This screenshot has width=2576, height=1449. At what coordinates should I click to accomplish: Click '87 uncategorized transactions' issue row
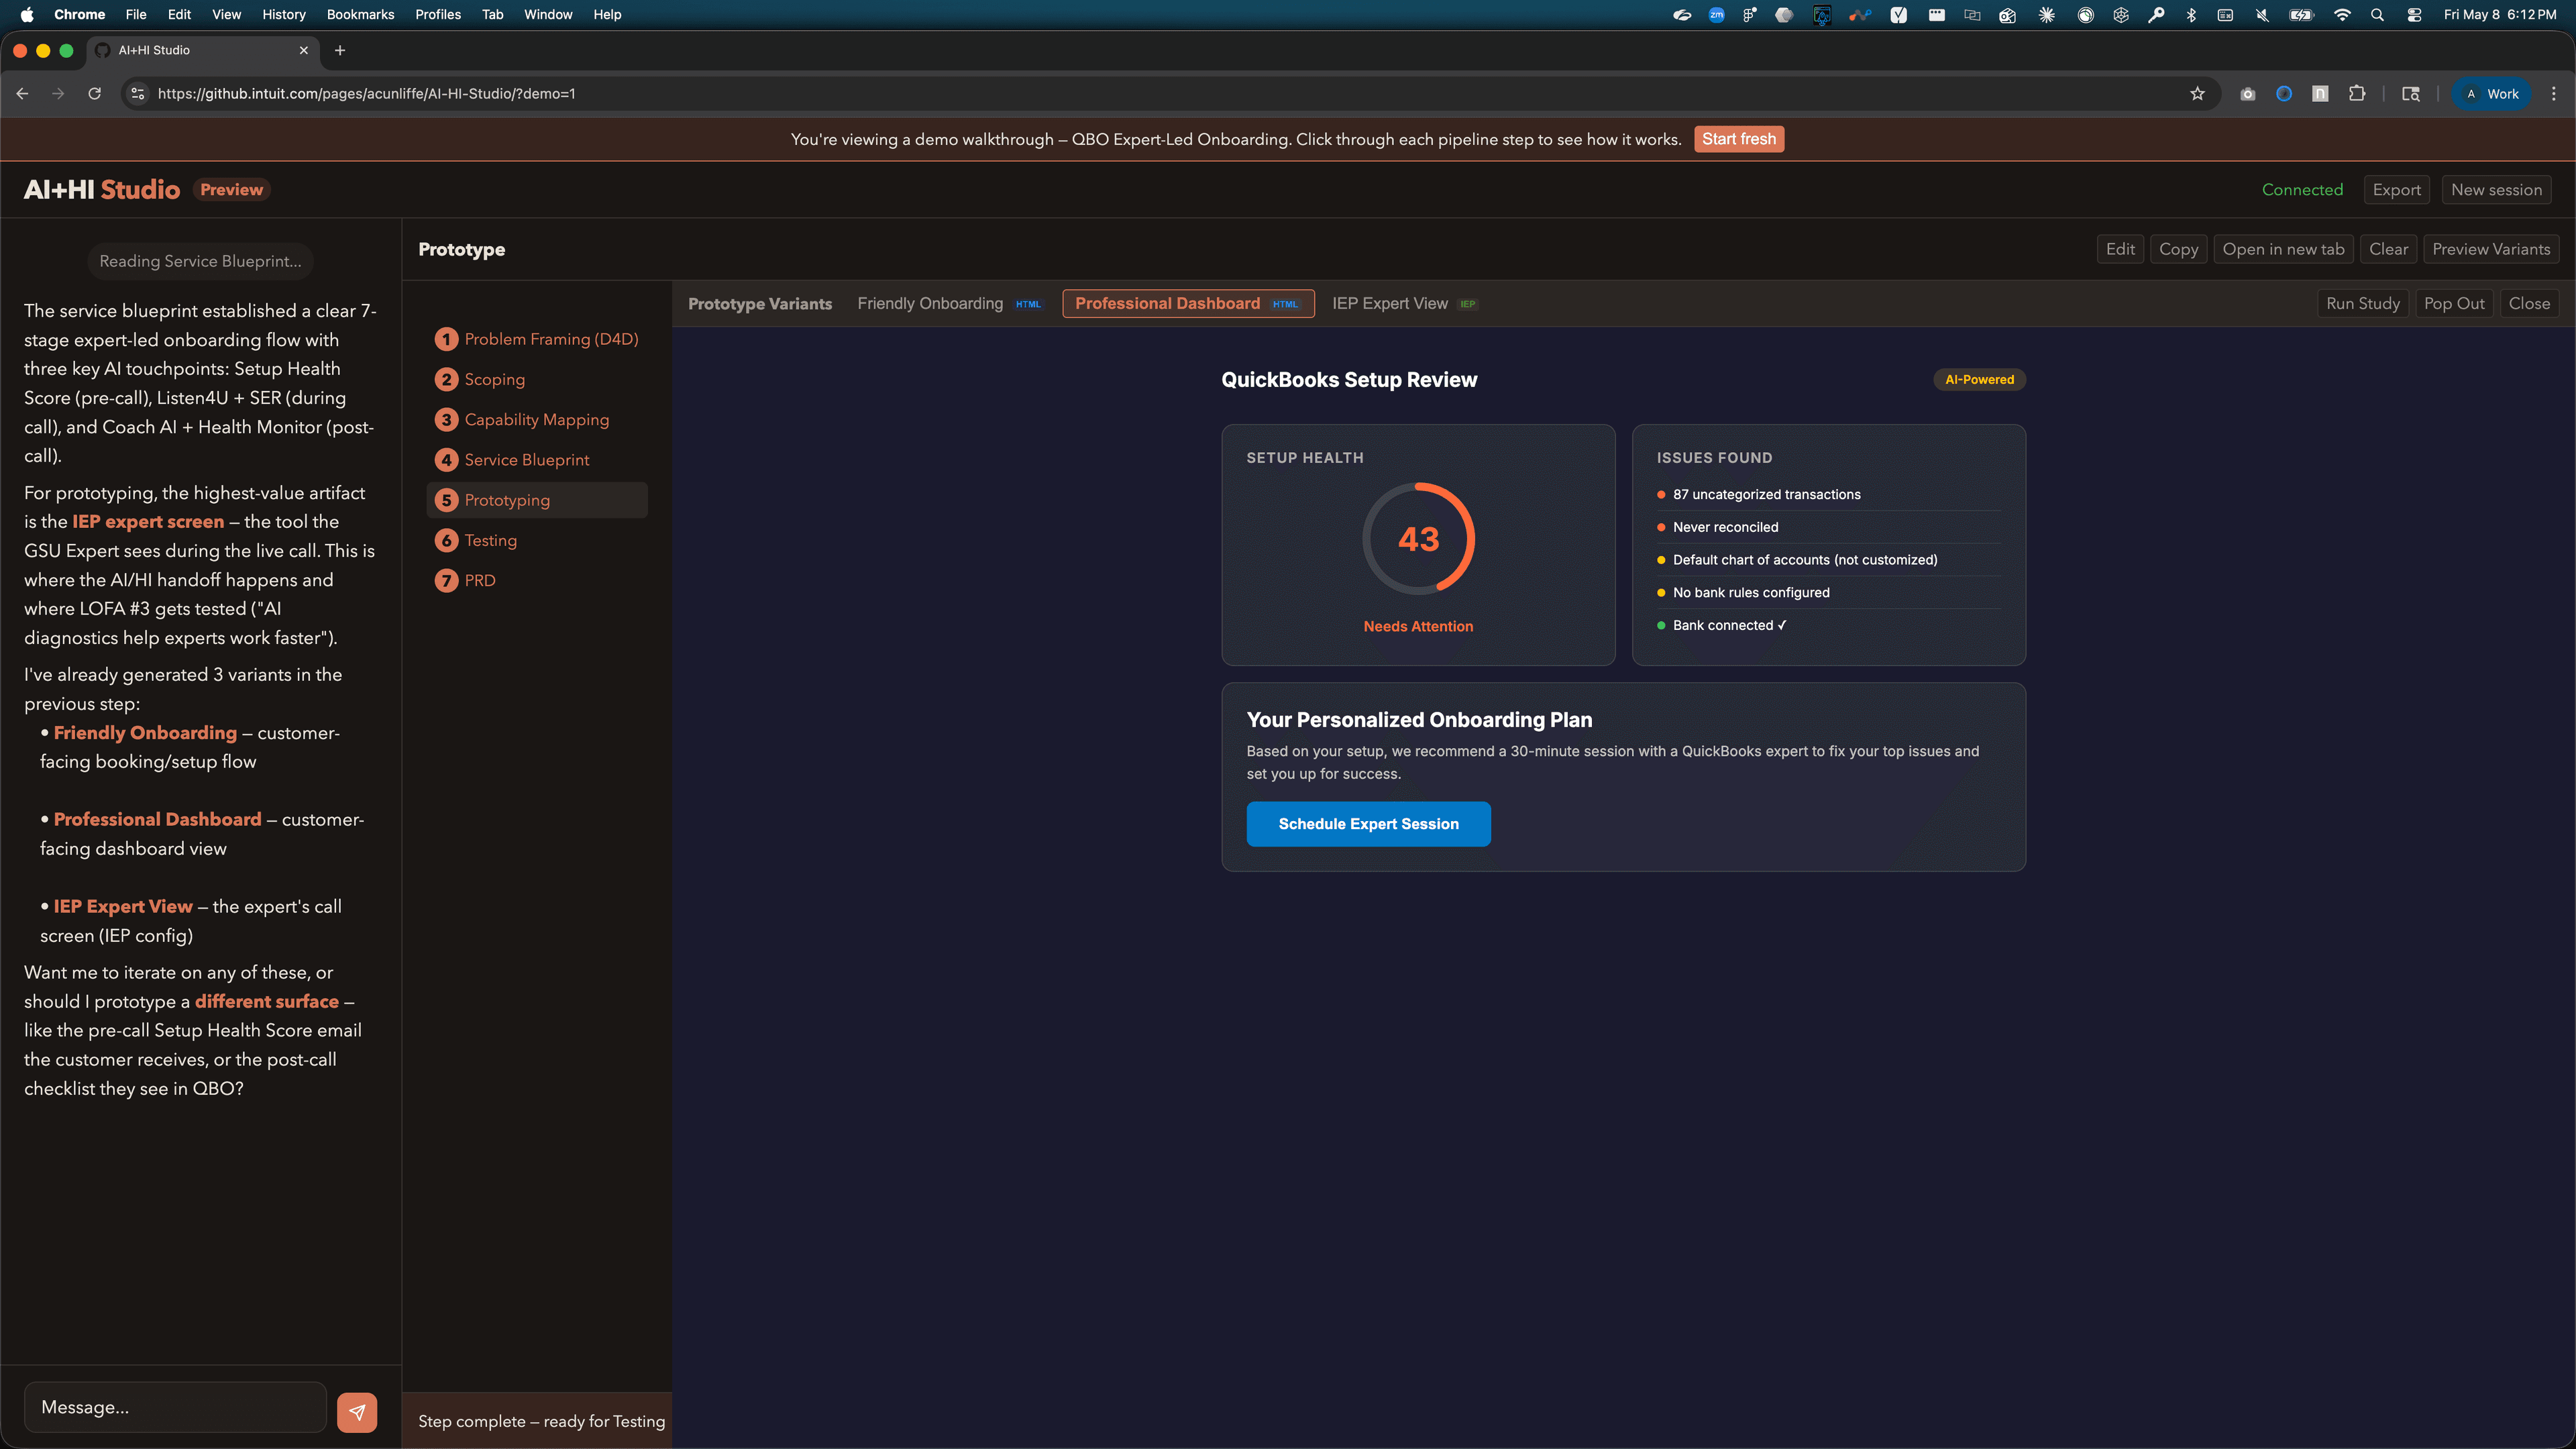coord(1828,494)
